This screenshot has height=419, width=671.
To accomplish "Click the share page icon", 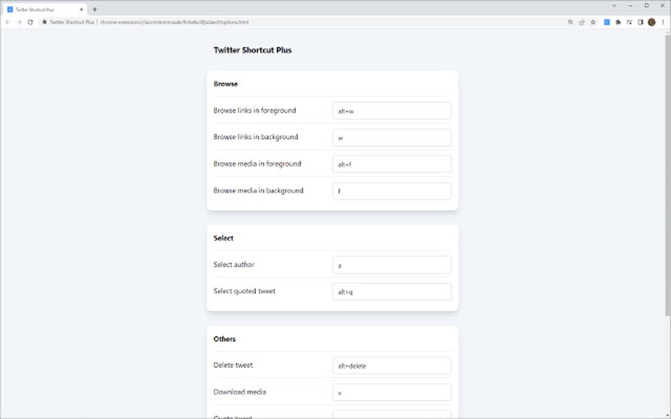I will point(582,22).
